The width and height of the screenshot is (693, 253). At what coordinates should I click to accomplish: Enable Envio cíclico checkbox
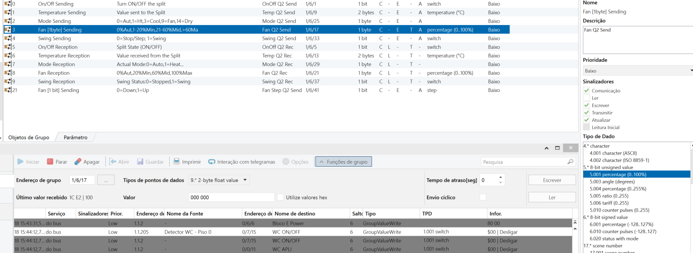pyautogui.click(x=483, y=197)
